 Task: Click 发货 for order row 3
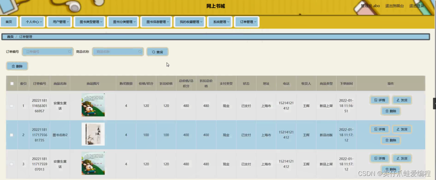[402, 158]
